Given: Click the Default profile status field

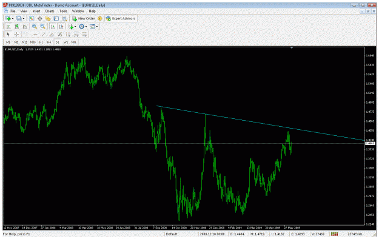Looking at the screenshot, I should [x=172, y=234].
